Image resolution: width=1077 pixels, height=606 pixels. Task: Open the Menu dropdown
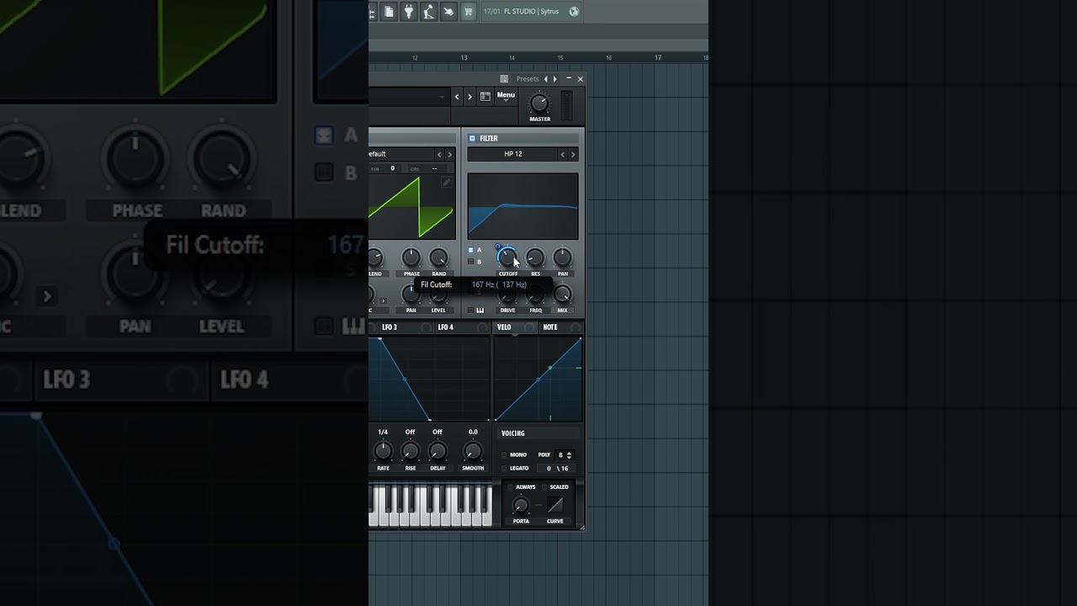pyautogui.click(x=506, y=97)
